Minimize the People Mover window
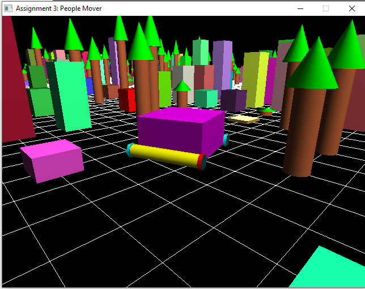 tap(299, 8)
